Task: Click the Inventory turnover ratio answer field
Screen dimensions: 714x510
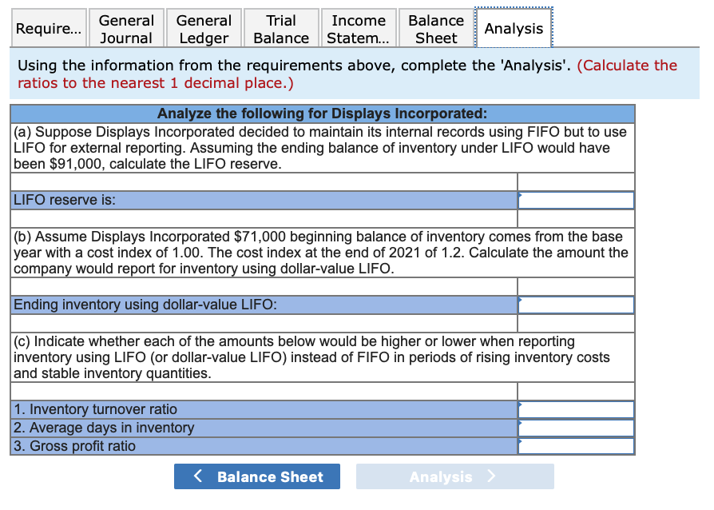Action: 575,408
